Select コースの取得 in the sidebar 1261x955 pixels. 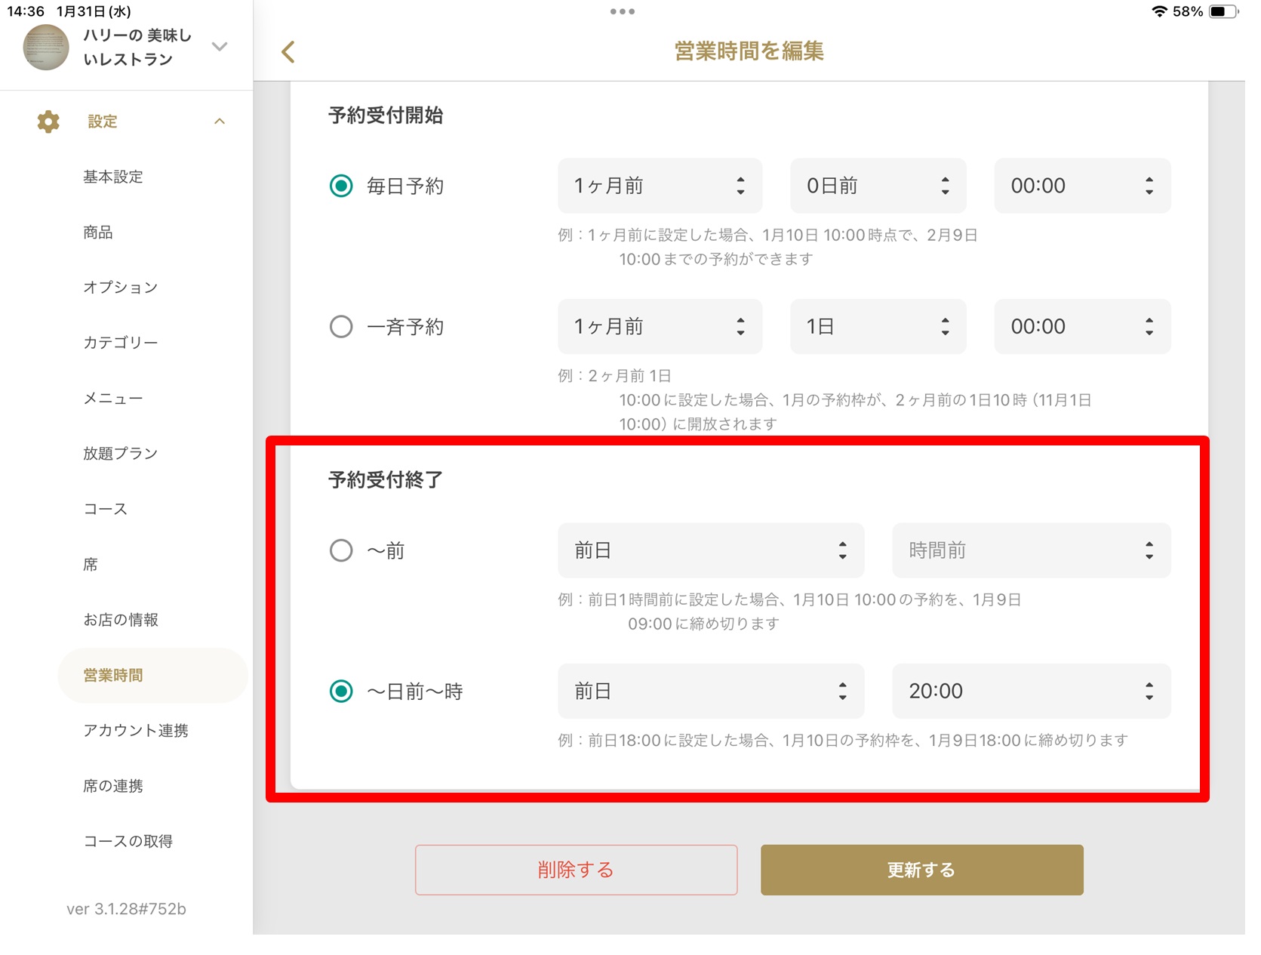coord(128,841)
